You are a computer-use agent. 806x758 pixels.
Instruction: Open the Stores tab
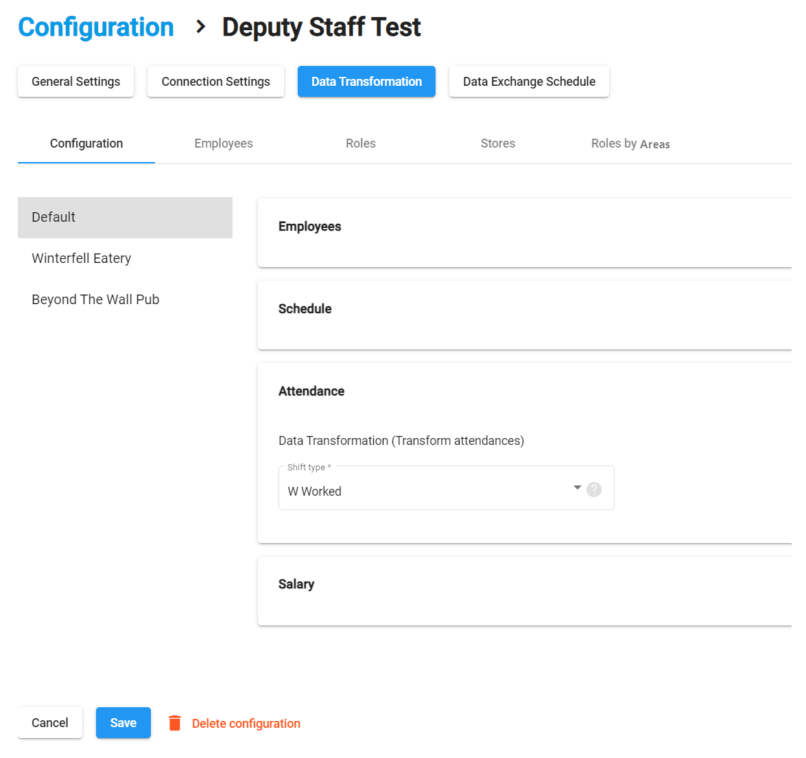coord(498,143)
